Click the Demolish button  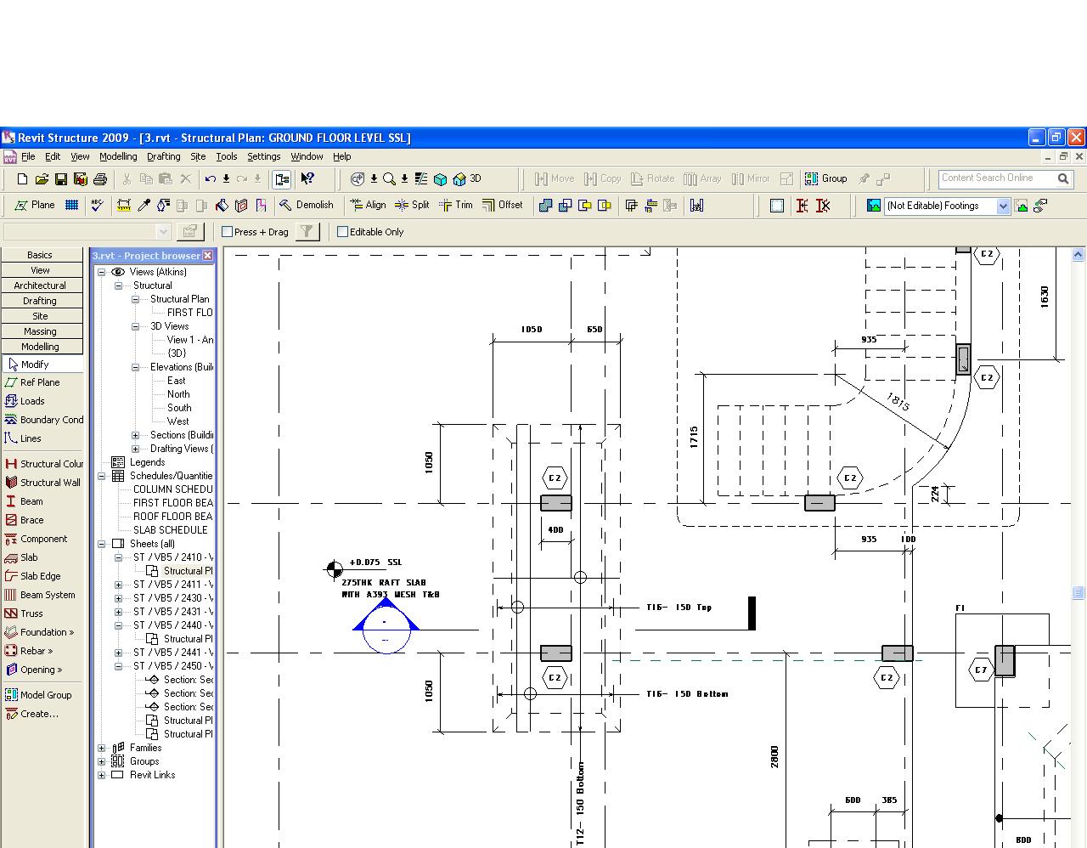point(307,205)
